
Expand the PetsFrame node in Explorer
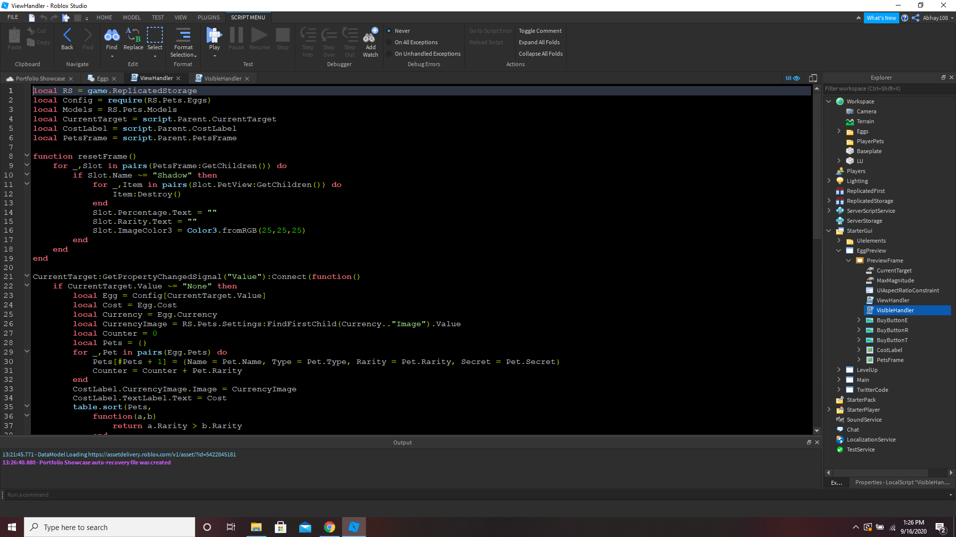pyautogui.click(x=858, y=360)
